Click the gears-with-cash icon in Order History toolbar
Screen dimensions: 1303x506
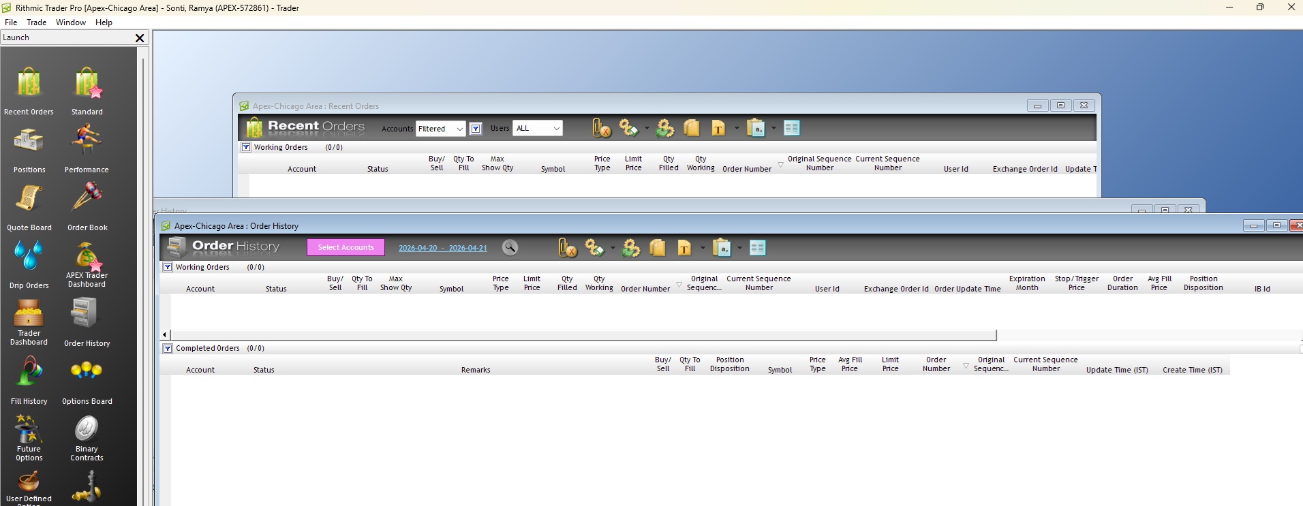click(594, 248)
